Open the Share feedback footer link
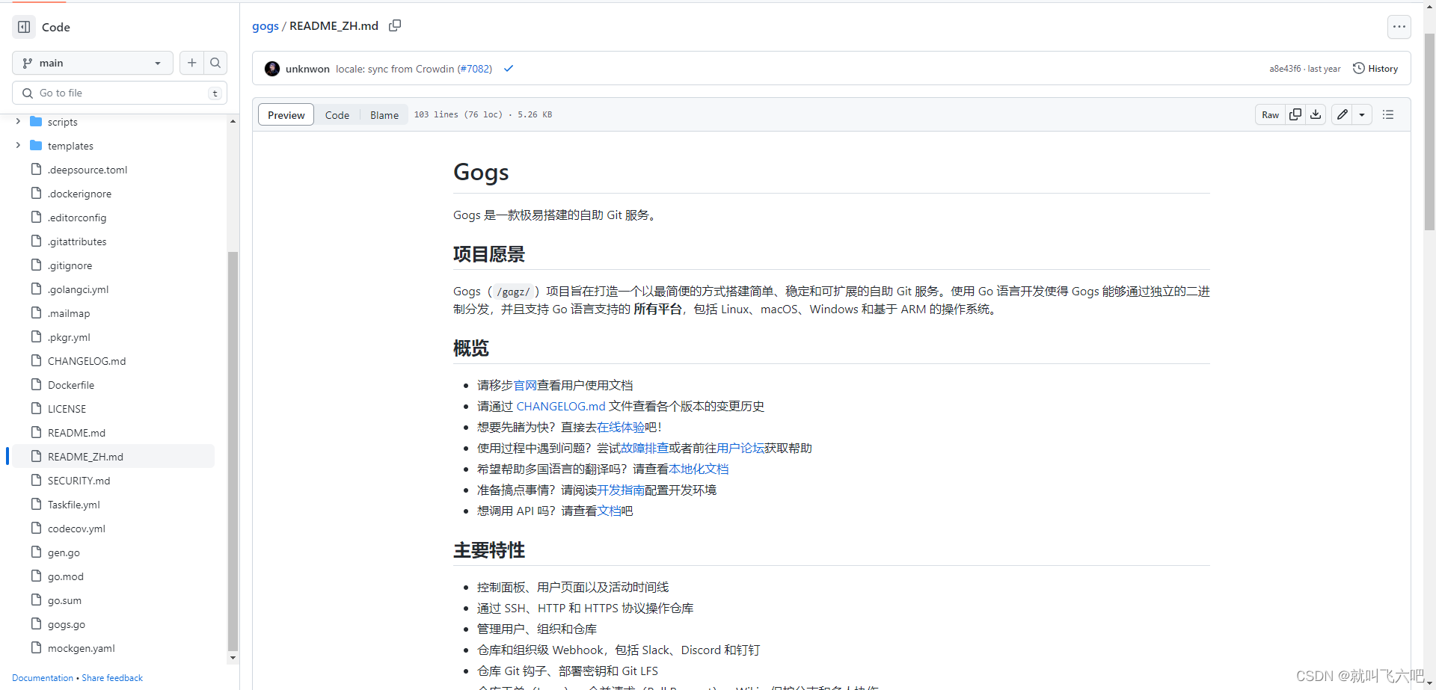This screenshot has width=1436, height=690. [112, 678]
